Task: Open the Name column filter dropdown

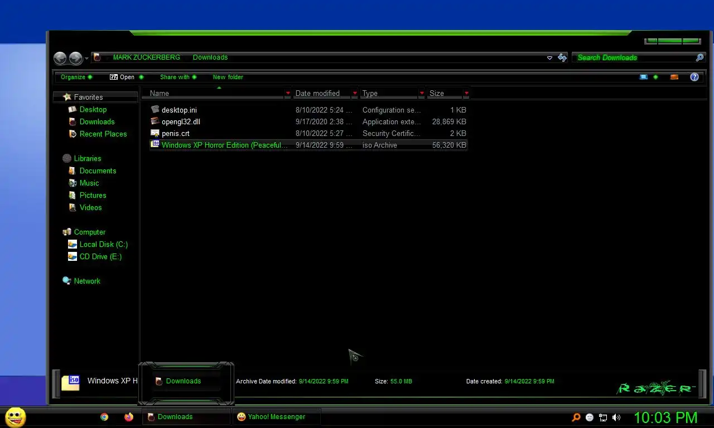Action: click(x=288, y=93)
